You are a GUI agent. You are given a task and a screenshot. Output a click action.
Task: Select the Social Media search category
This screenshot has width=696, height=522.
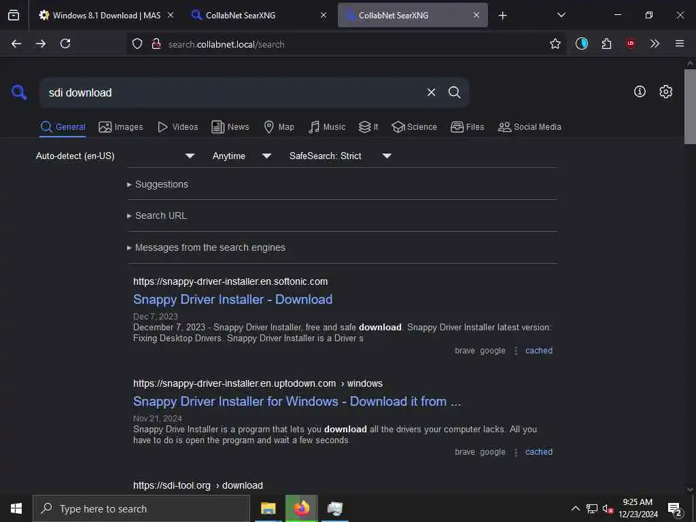[x=529, y=127]
